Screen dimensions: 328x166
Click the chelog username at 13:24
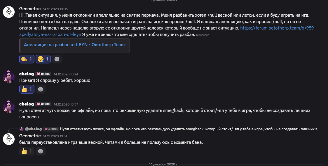pos(26,74)
